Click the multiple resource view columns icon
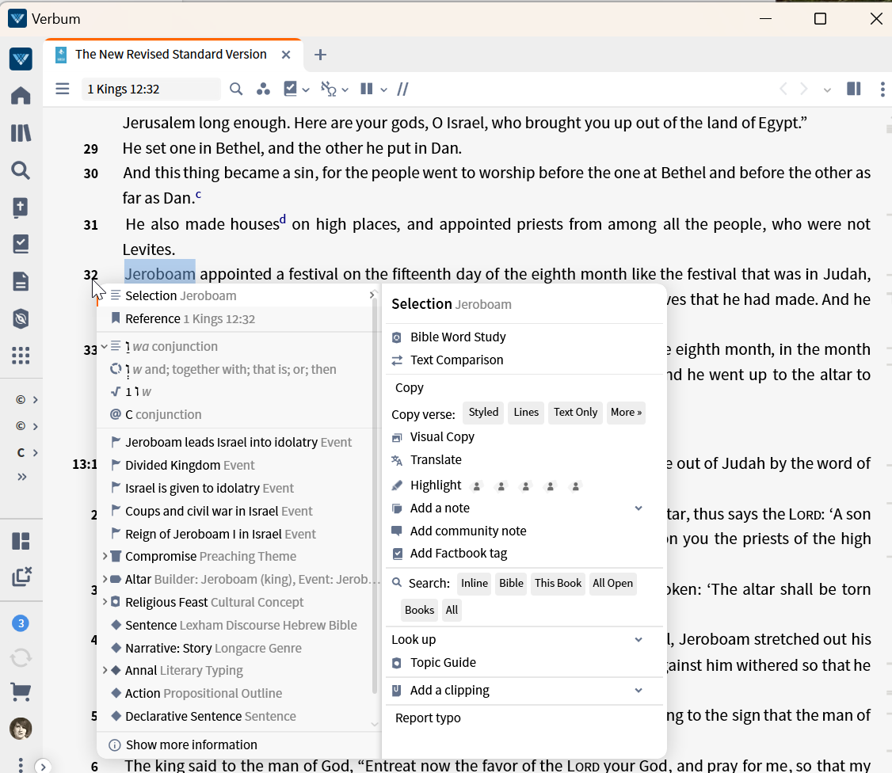The image size is (892, 773). pos(367,89)
